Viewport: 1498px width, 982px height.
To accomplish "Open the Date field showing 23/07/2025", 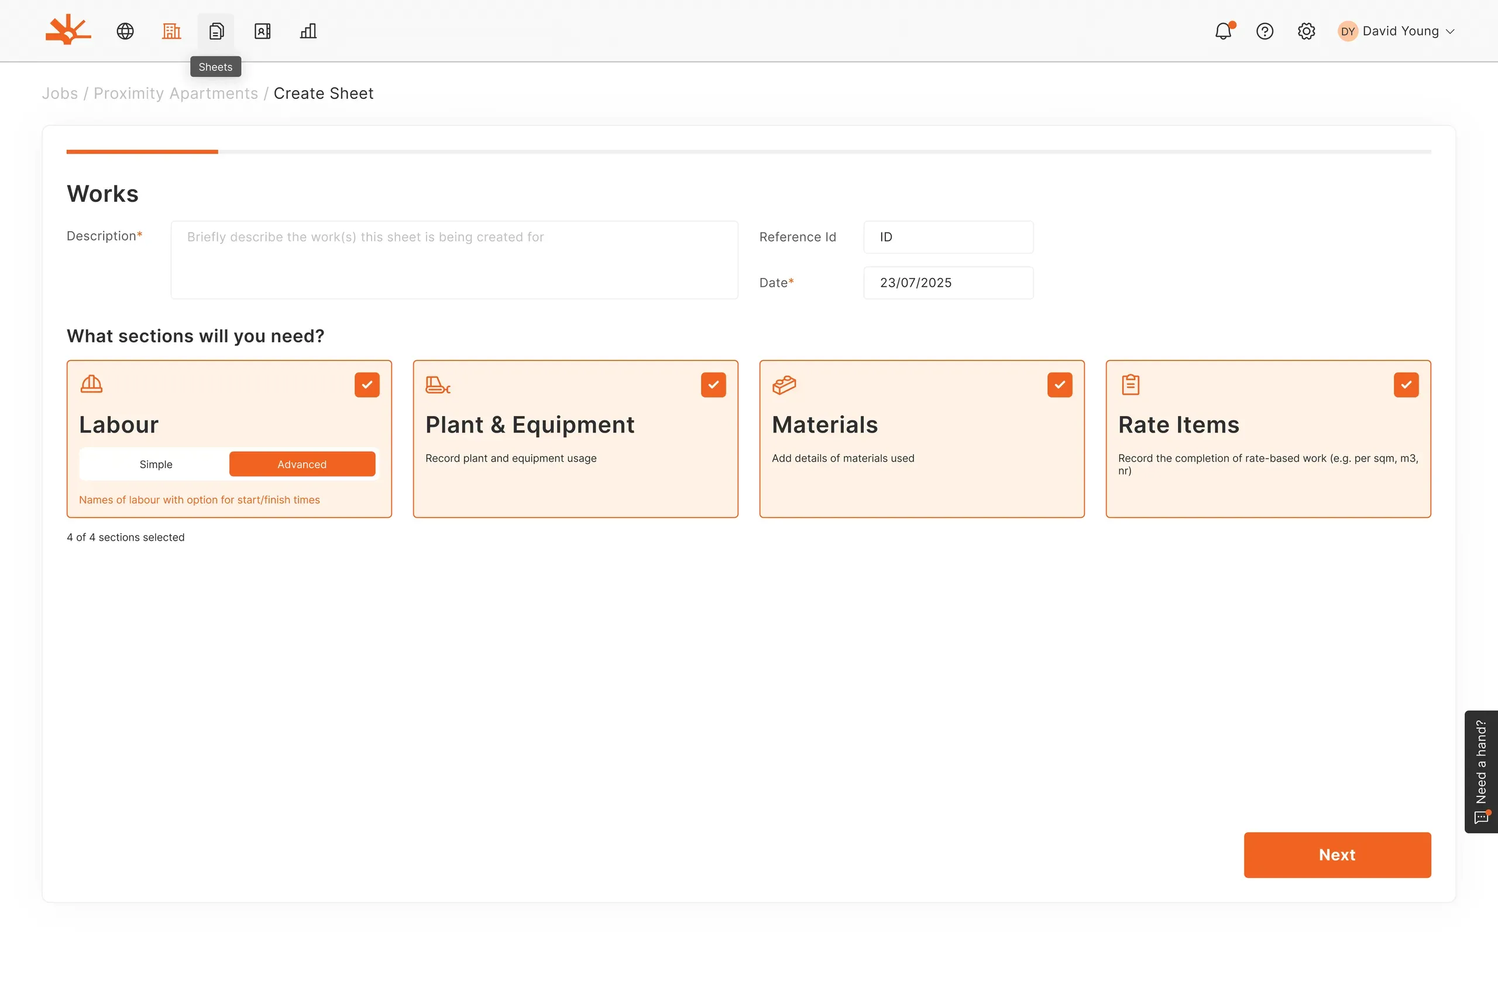I will click(948, 283).
